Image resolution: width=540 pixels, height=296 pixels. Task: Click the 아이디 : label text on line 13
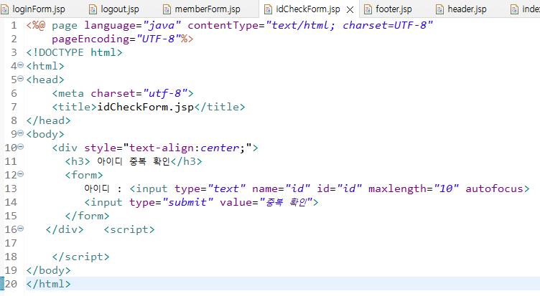coord(103,188)
